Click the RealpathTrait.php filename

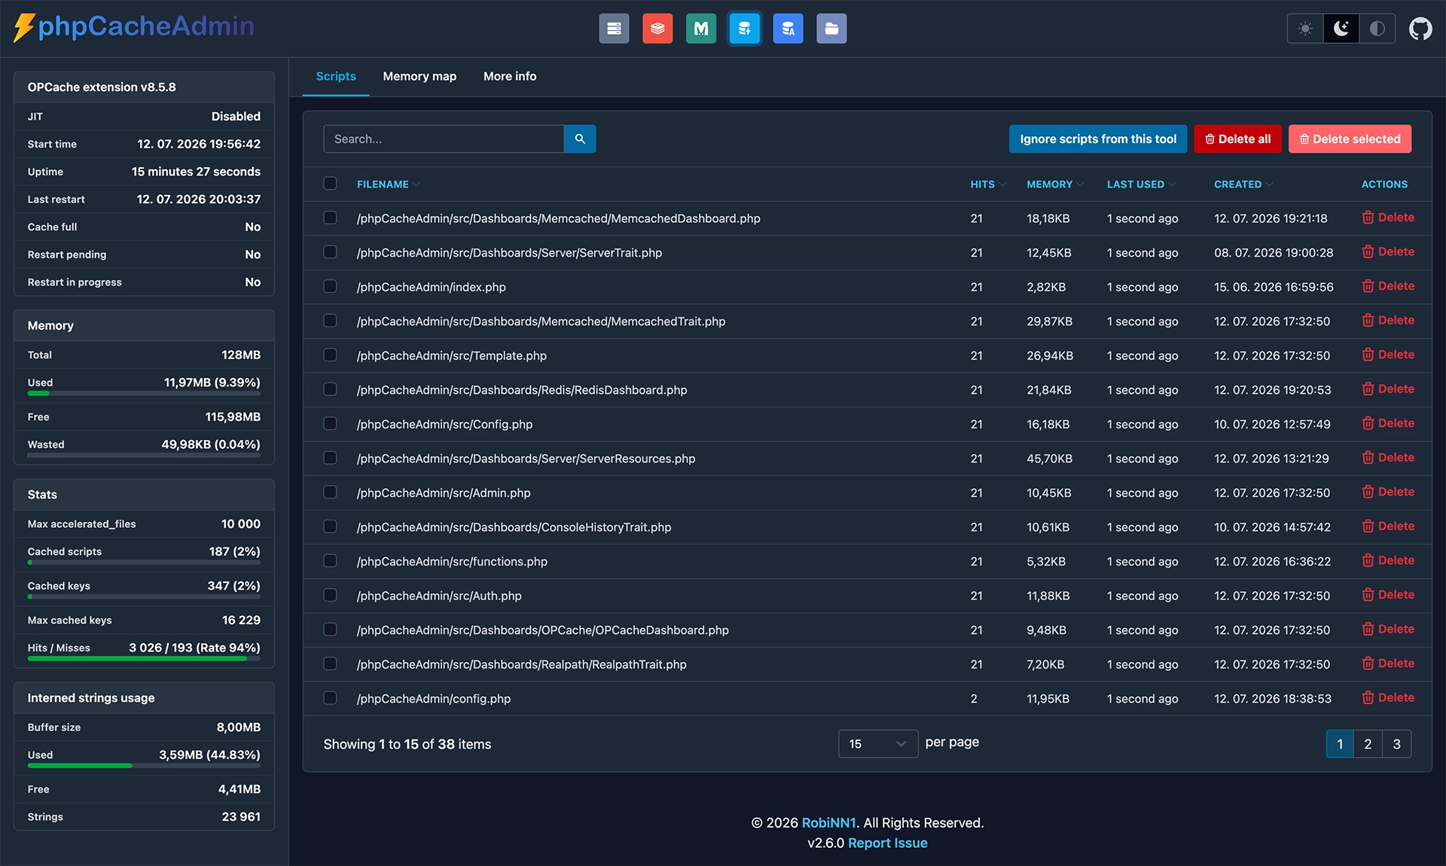522,664
